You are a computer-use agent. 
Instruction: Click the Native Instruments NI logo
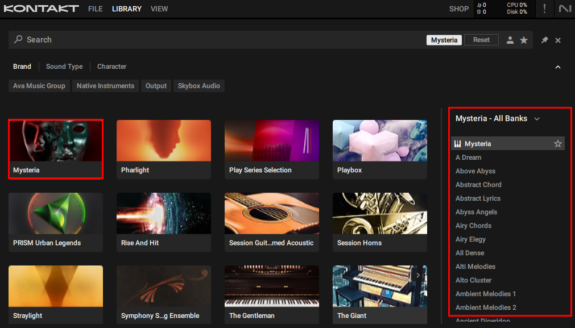pyautogui.click(x=565, y=9)
